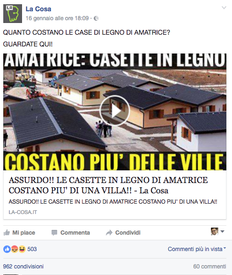Viewport: 232px width, 275px height.
Task: Open the 16 gennaio timestamp link
Action: pyautogui.click(x=57, y=18)
